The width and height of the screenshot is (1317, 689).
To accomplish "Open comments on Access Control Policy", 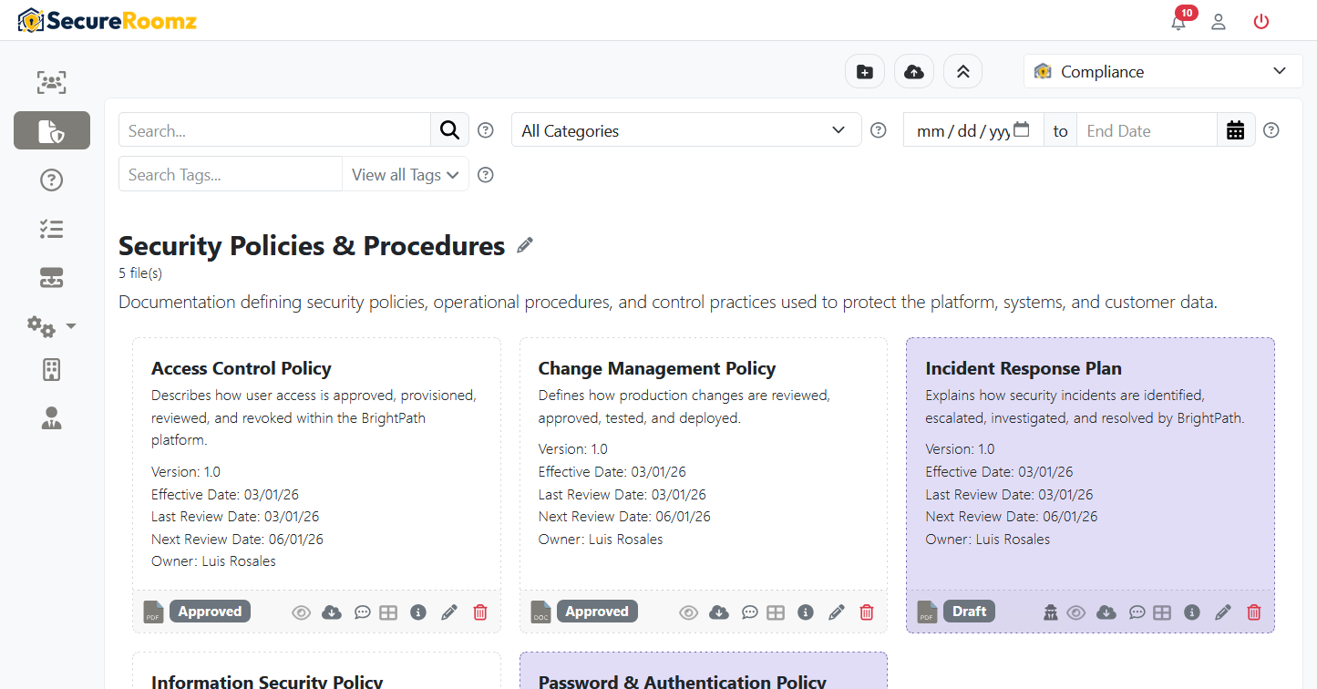I will [x=362, y=612].
